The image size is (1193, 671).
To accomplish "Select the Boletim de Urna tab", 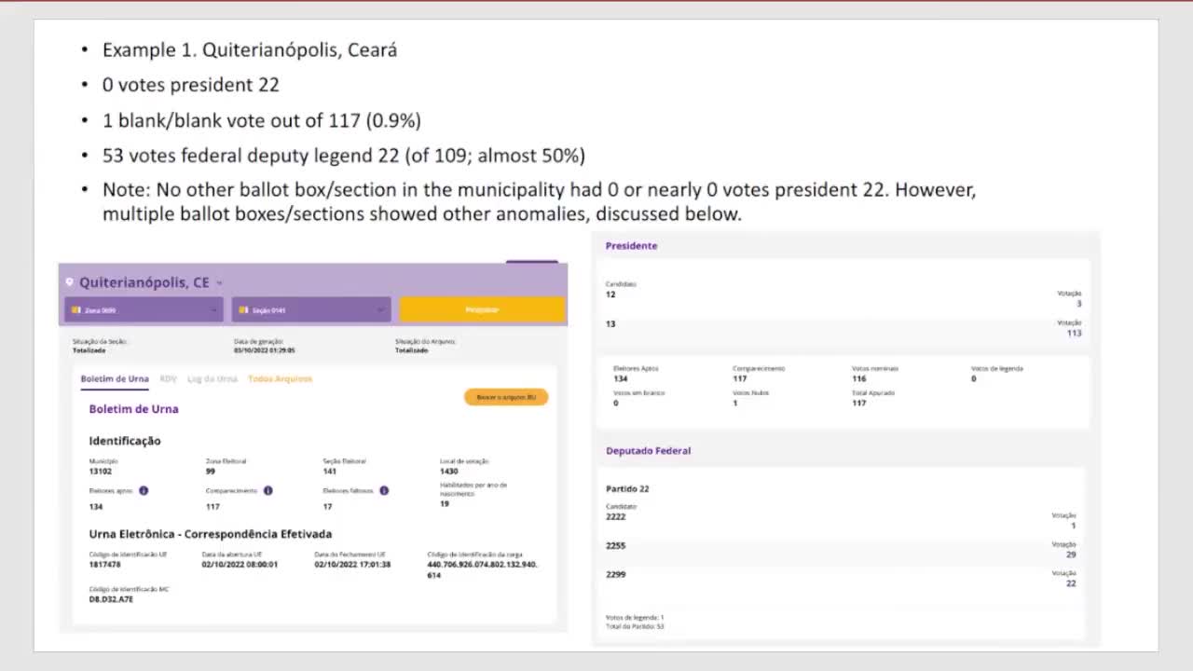I will 114,379.
